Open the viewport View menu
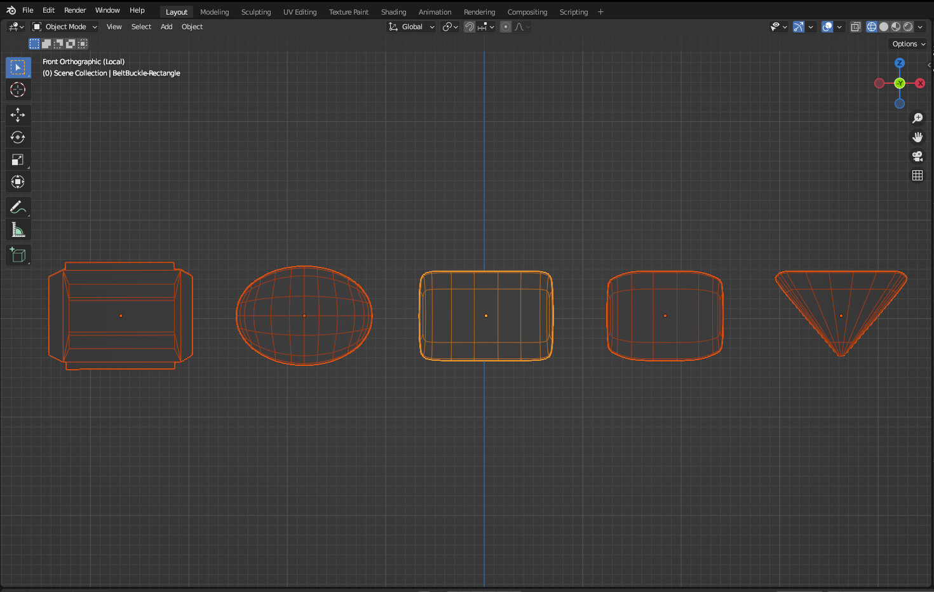The width and height of the screenshot is (934, 592). tap(114, 27)
